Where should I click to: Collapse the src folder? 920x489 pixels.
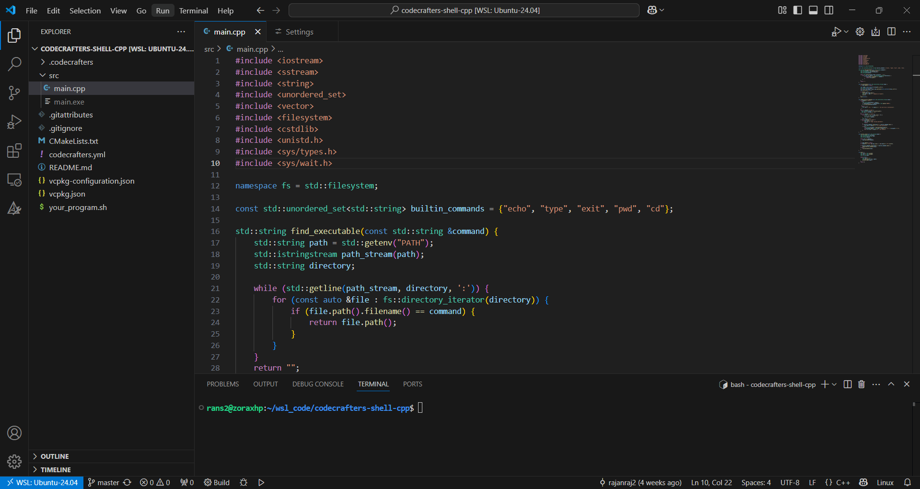click(43, 75)
